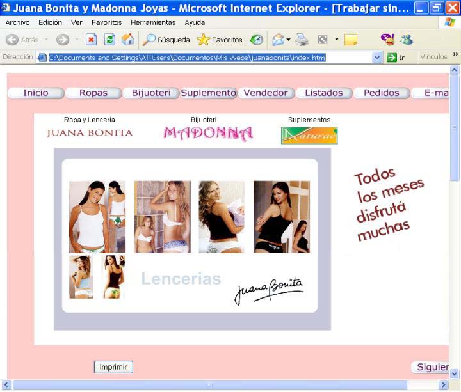This screenshot has height=392, width=461.
Task: Open the Pedidos page
Action: [x=382, y=93]
